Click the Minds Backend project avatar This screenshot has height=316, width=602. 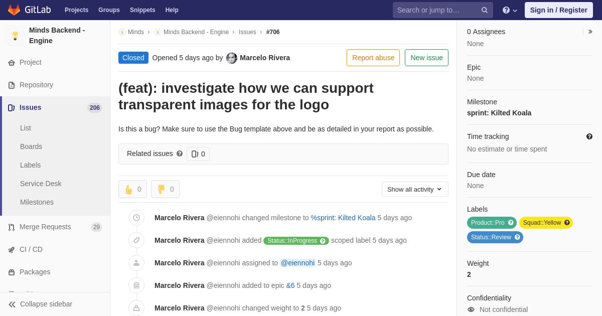tap(15, 36)
